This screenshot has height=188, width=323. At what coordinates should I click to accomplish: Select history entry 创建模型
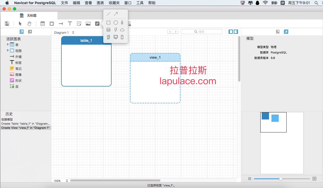pyautogui.click(x=7, y=119)
